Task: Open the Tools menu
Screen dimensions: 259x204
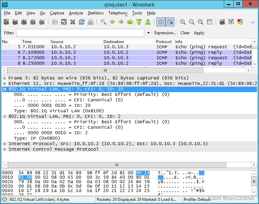Action: [x=137, y=13]
